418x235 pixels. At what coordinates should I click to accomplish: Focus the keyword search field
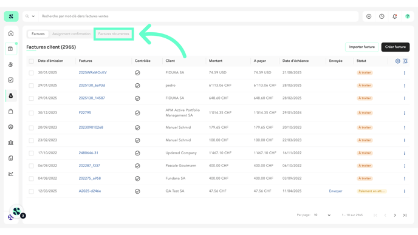tap(198, 16)
